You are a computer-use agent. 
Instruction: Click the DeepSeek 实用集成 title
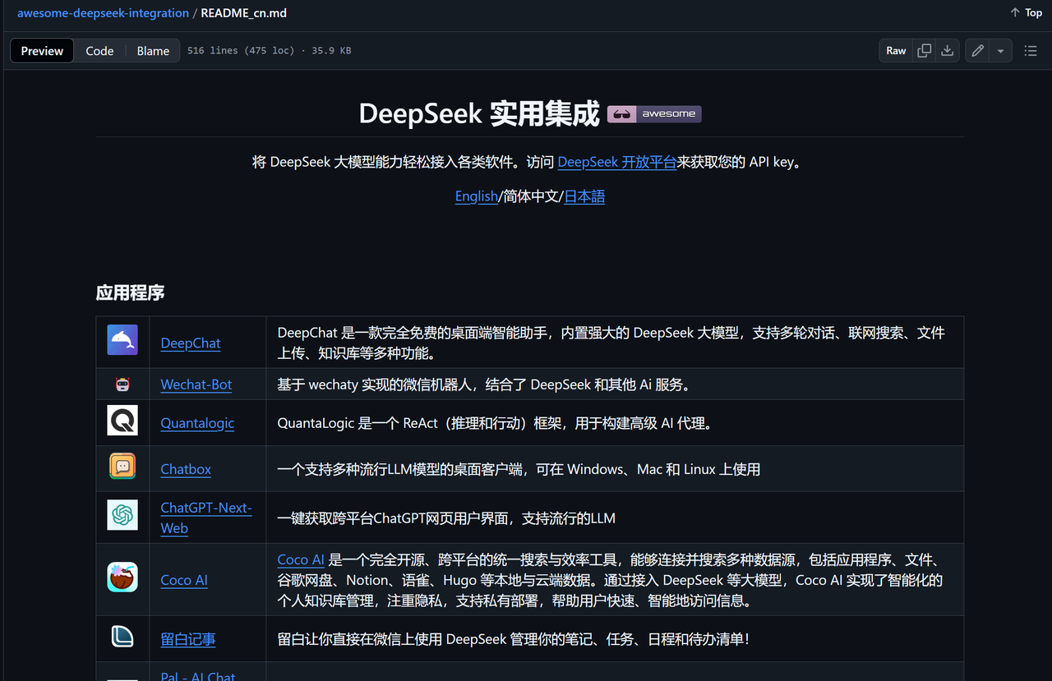pos(479,113)
